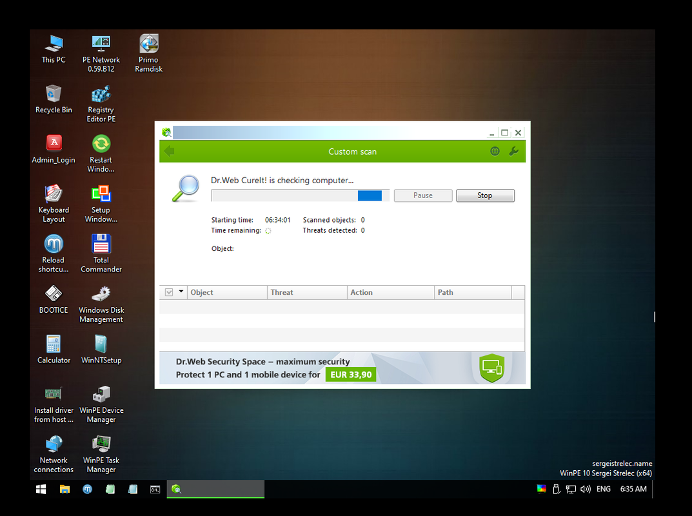Viewport: 692px width, 516px height.
Task: Open Windows Disk Management
Action: [101, 304]
